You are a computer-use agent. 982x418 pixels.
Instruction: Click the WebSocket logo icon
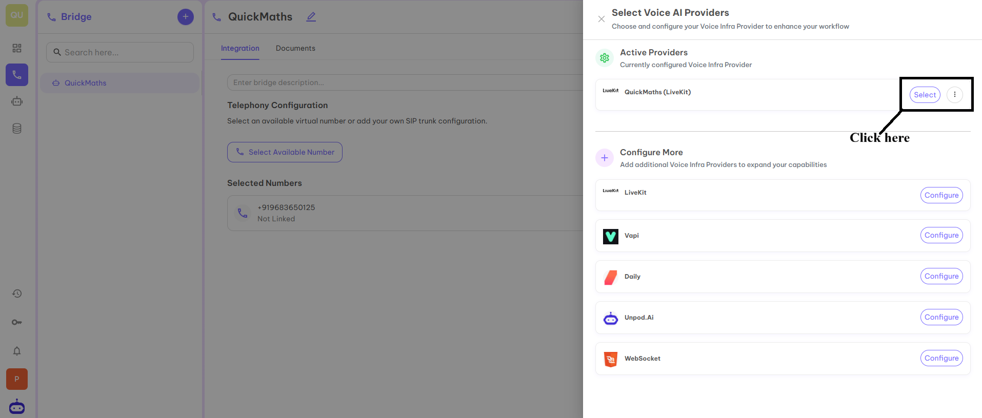(611, 359)
